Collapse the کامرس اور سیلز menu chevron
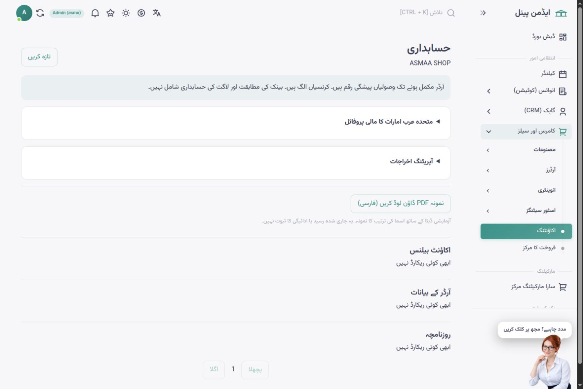The image size is (583, 389). click(x=488, y=132)
